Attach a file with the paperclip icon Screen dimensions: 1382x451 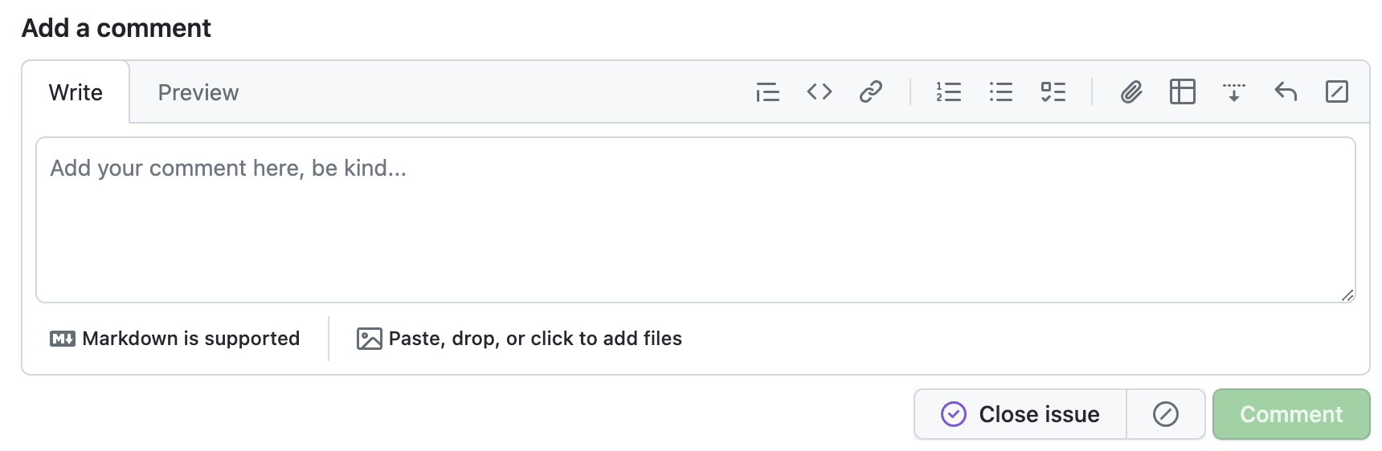(x=1131, y=92)
